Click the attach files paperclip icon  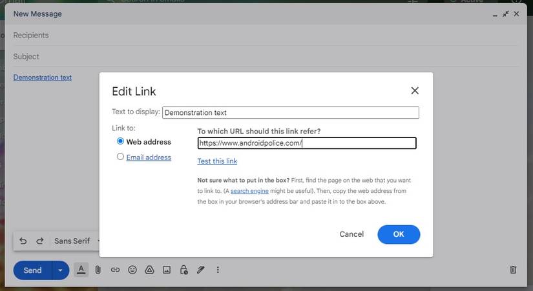click(98, 270)
